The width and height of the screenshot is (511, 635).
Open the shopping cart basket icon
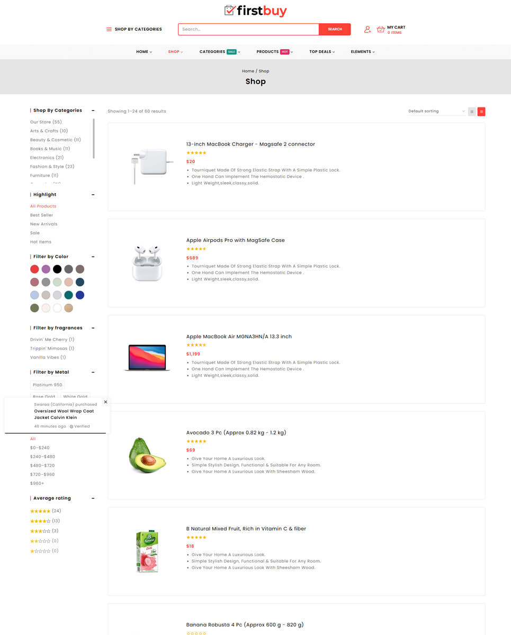click(x=381, y=30)
